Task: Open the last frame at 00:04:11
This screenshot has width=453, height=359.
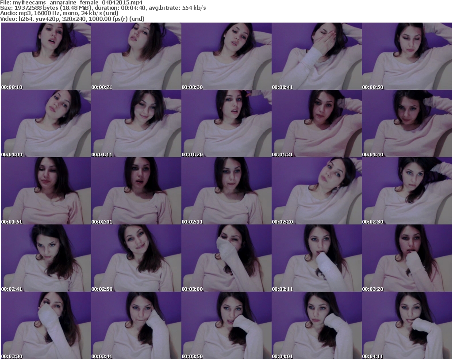Action: [407, 325]
